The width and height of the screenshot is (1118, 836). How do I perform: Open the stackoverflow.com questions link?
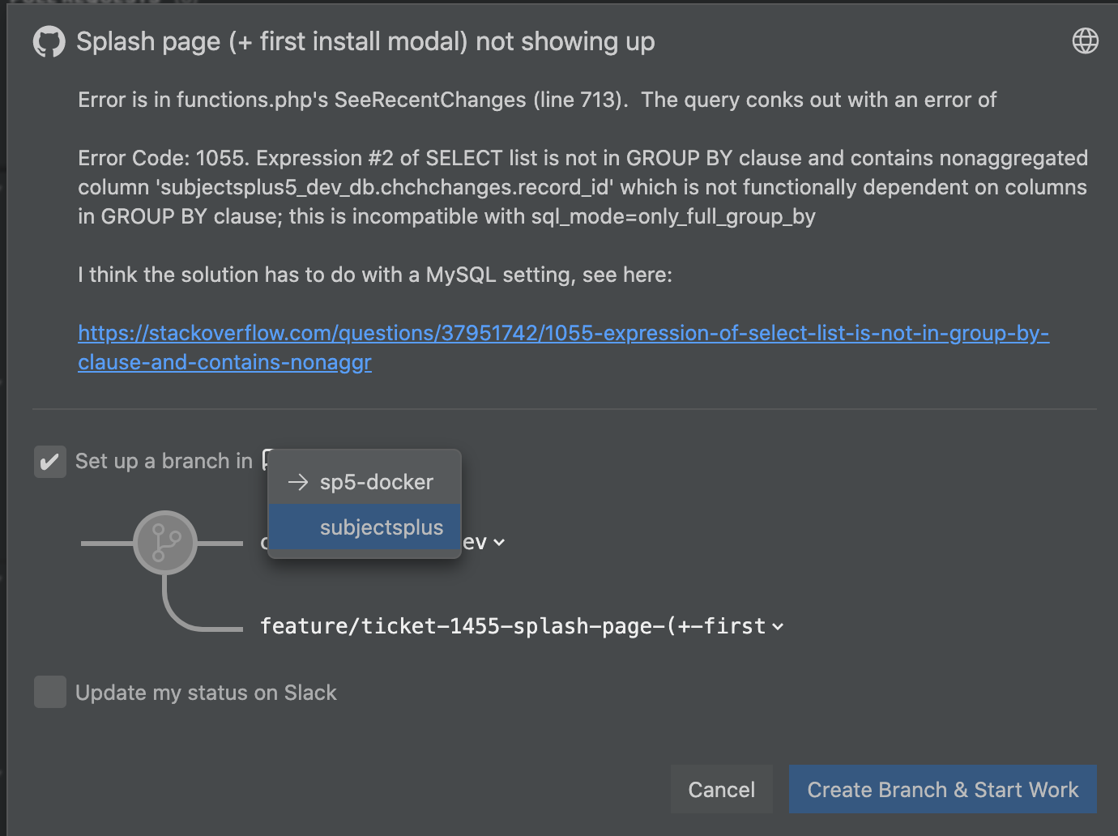[563, 348]
